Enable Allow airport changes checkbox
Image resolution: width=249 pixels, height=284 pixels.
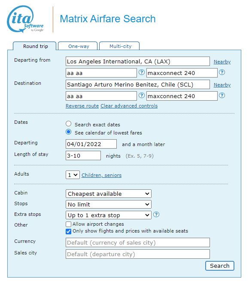[68, 224]
